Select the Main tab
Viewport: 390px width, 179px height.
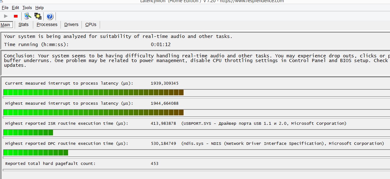click(5, 25)
